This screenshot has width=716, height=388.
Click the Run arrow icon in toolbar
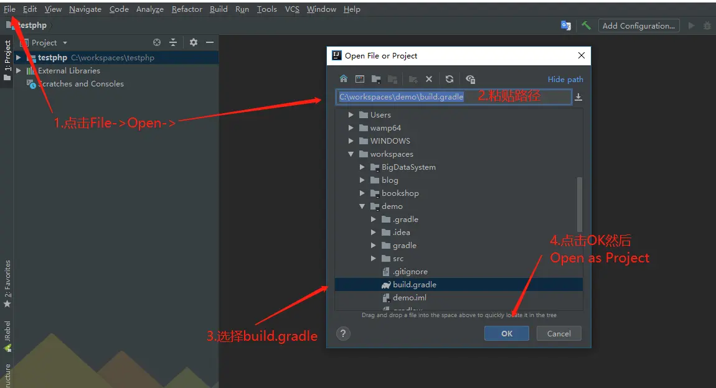691,25
